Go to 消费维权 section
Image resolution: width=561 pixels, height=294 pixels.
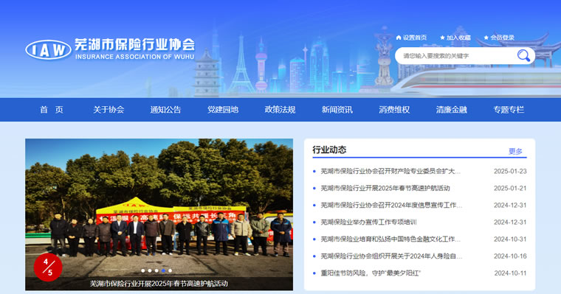point(394,110)
